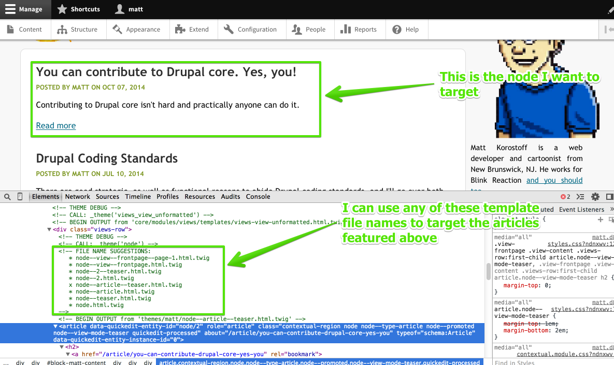Click the red error count badge
Screen dimensions: 614x365
(x=565, y=197)
